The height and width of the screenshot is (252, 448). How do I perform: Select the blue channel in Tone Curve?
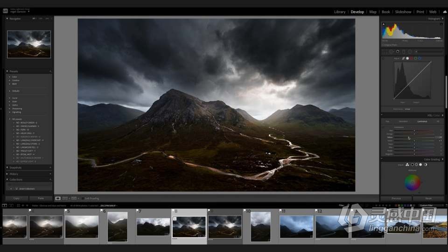pos(420,58)
